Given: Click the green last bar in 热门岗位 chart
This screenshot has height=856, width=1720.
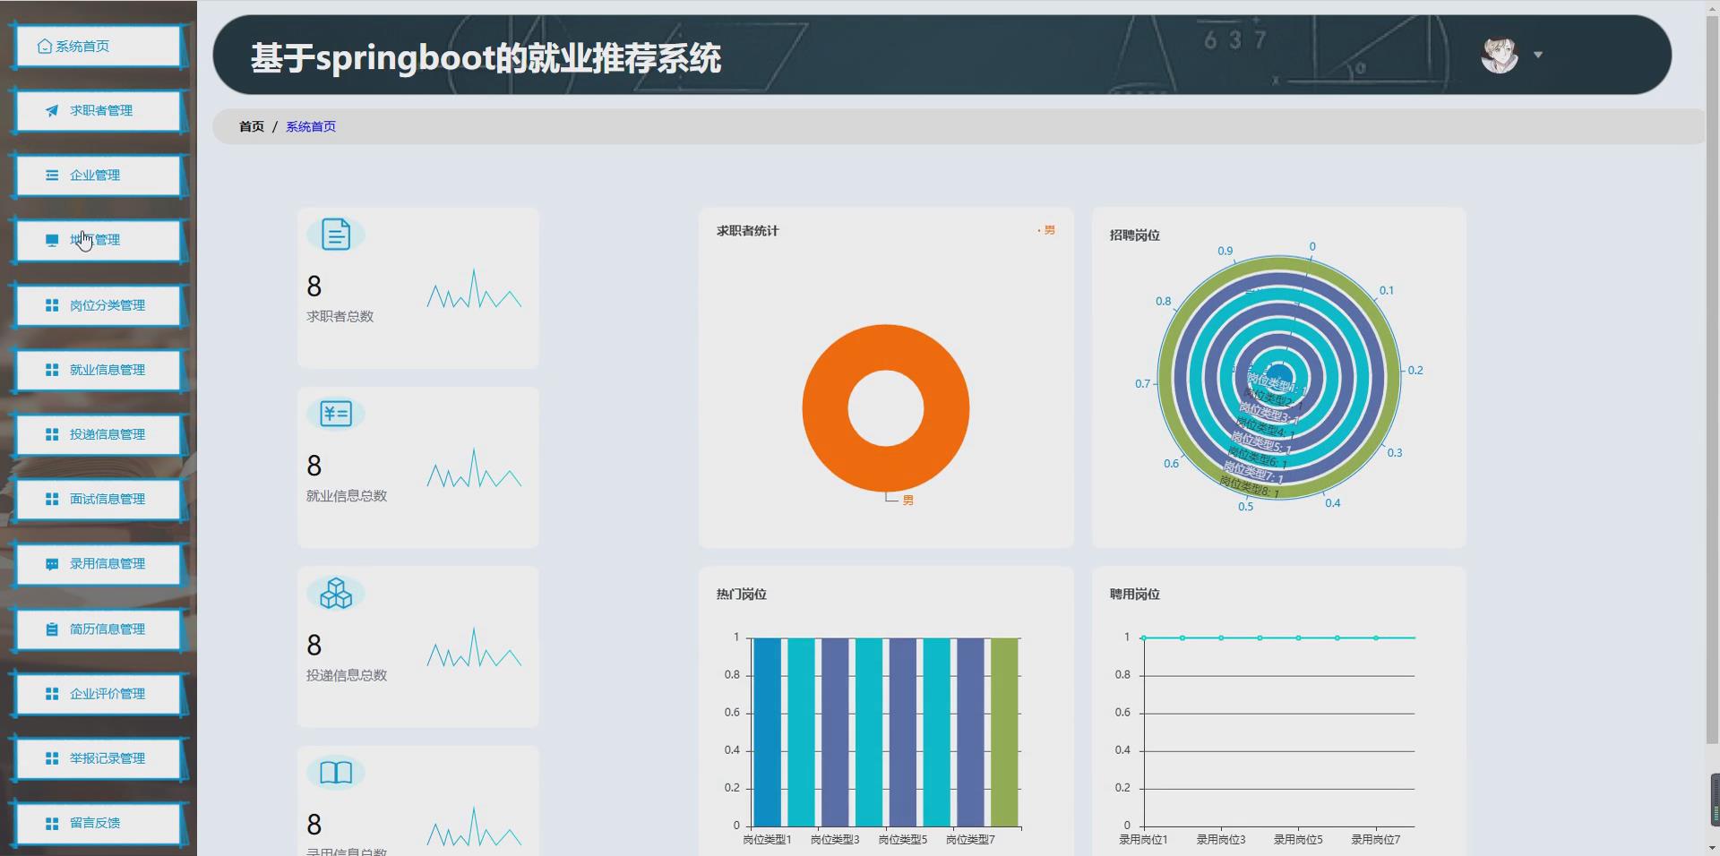Looking at the screenshot, I should [x=1004, y=732].
